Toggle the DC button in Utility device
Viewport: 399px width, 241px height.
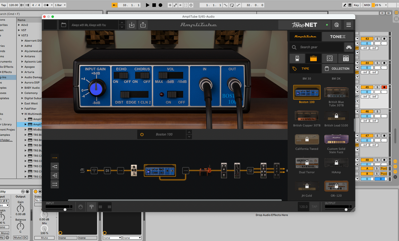[x=25, y=237]
